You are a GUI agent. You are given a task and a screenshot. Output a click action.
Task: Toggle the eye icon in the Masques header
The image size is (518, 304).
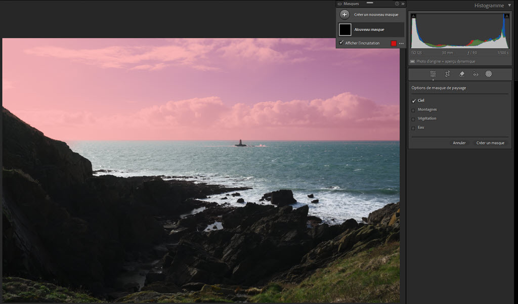pos(340,4)
